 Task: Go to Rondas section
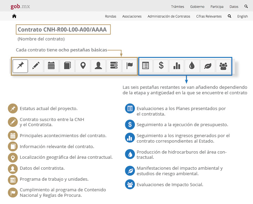[x=111, y=16]
